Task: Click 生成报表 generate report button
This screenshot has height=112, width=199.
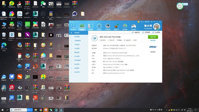Action: [x=156, y=32]
